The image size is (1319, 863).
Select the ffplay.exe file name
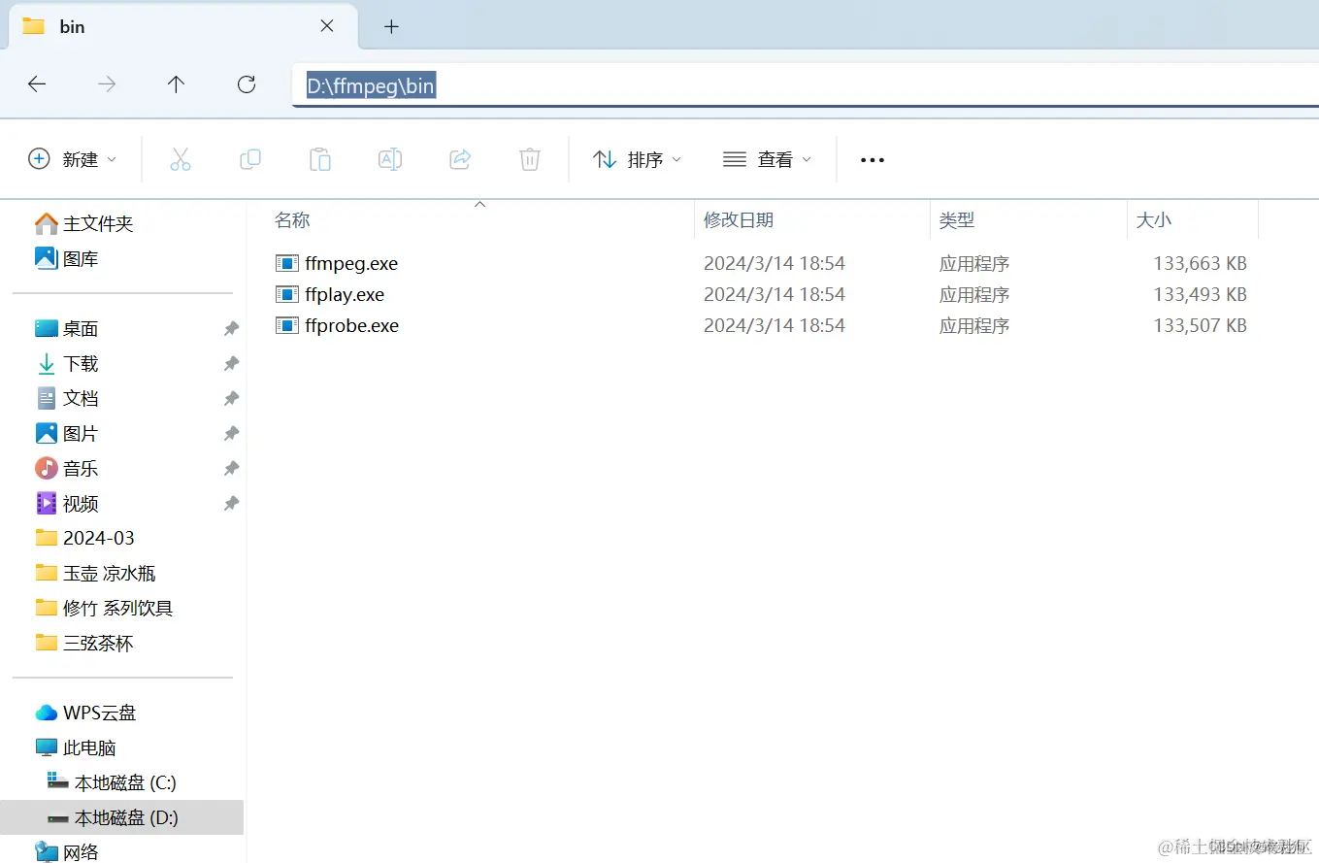[345, 294]
